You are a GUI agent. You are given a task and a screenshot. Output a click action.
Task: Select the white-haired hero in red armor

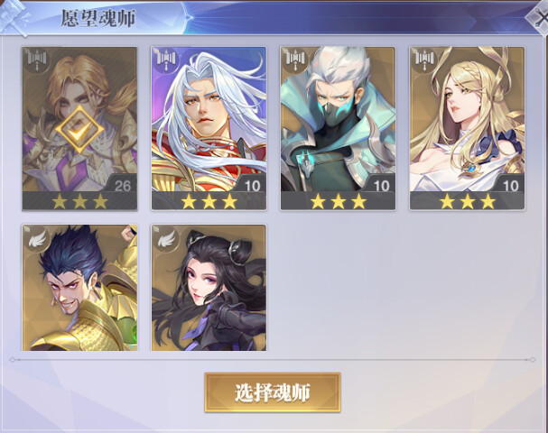pyautogui.click(x=209, y=128)
